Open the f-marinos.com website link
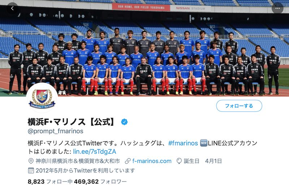The width and height of the screenshot is (289, 189). coord(152,161)
